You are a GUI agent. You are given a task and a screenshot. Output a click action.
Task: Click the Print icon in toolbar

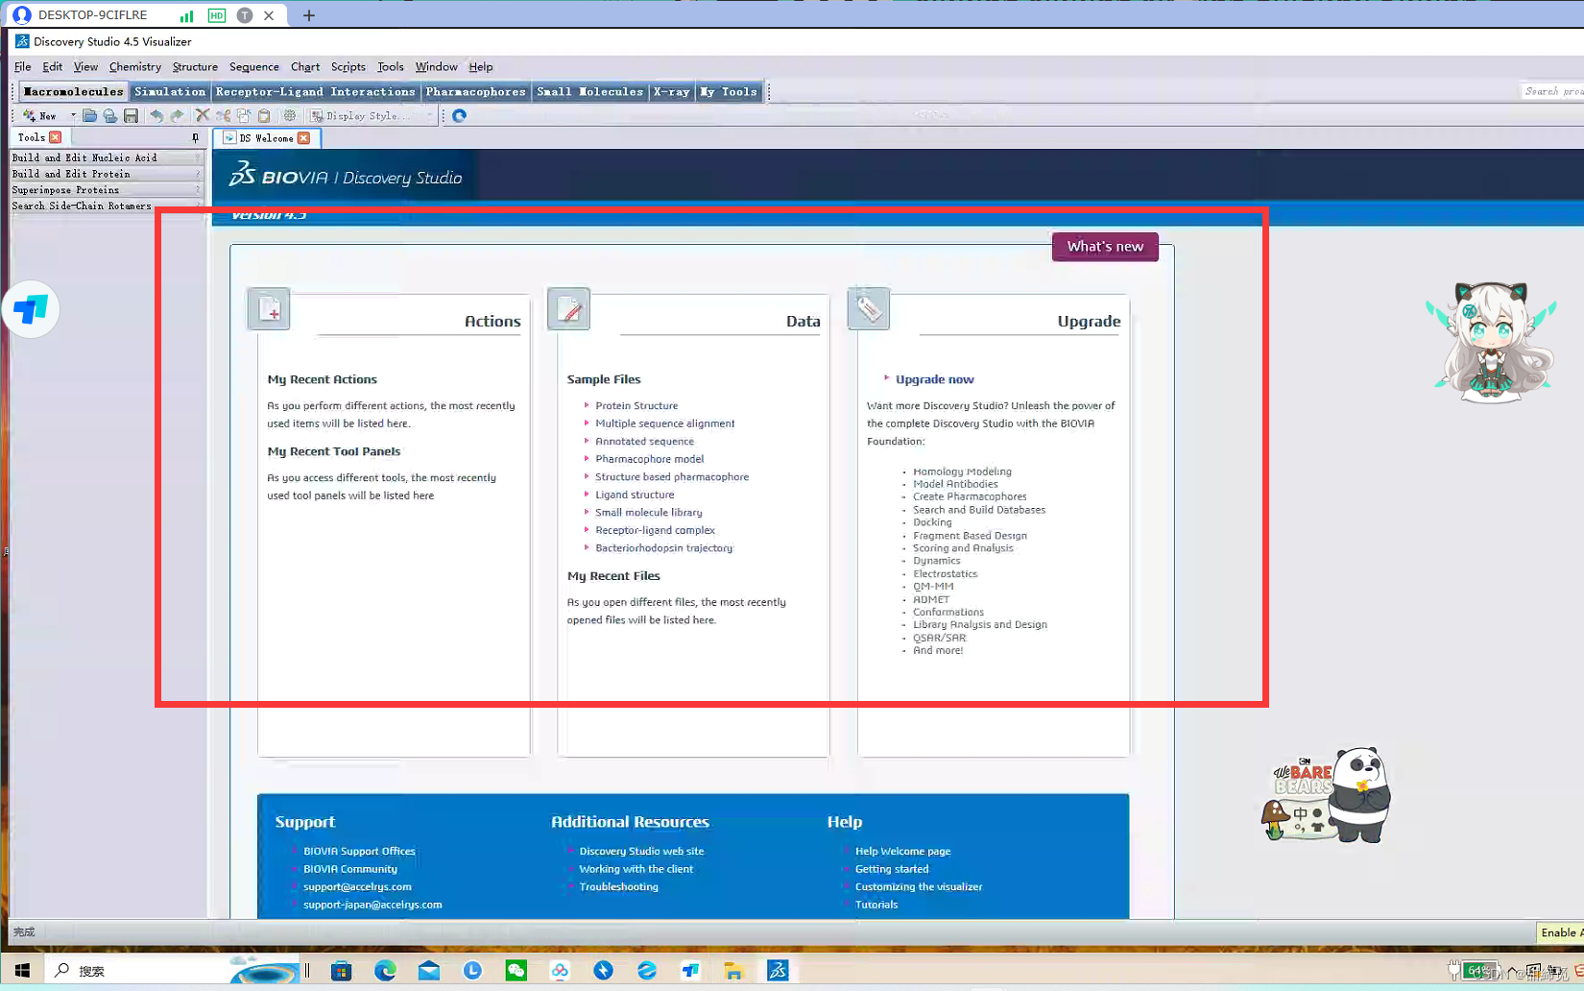pos(110,116)
